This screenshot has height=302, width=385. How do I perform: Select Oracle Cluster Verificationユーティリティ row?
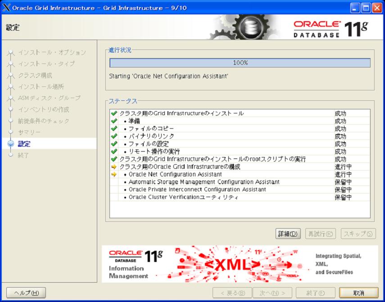click(x=240, y=197)
